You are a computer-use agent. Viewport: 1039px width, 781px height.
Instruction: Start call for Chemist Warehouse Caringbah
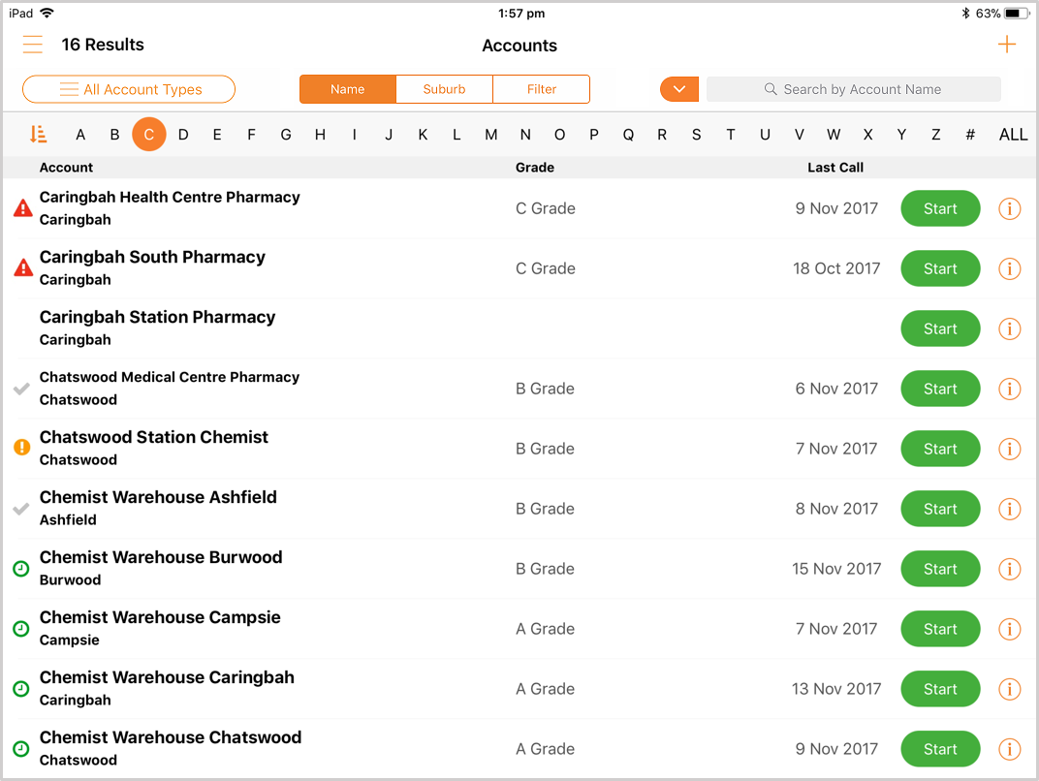pos(940,689)
